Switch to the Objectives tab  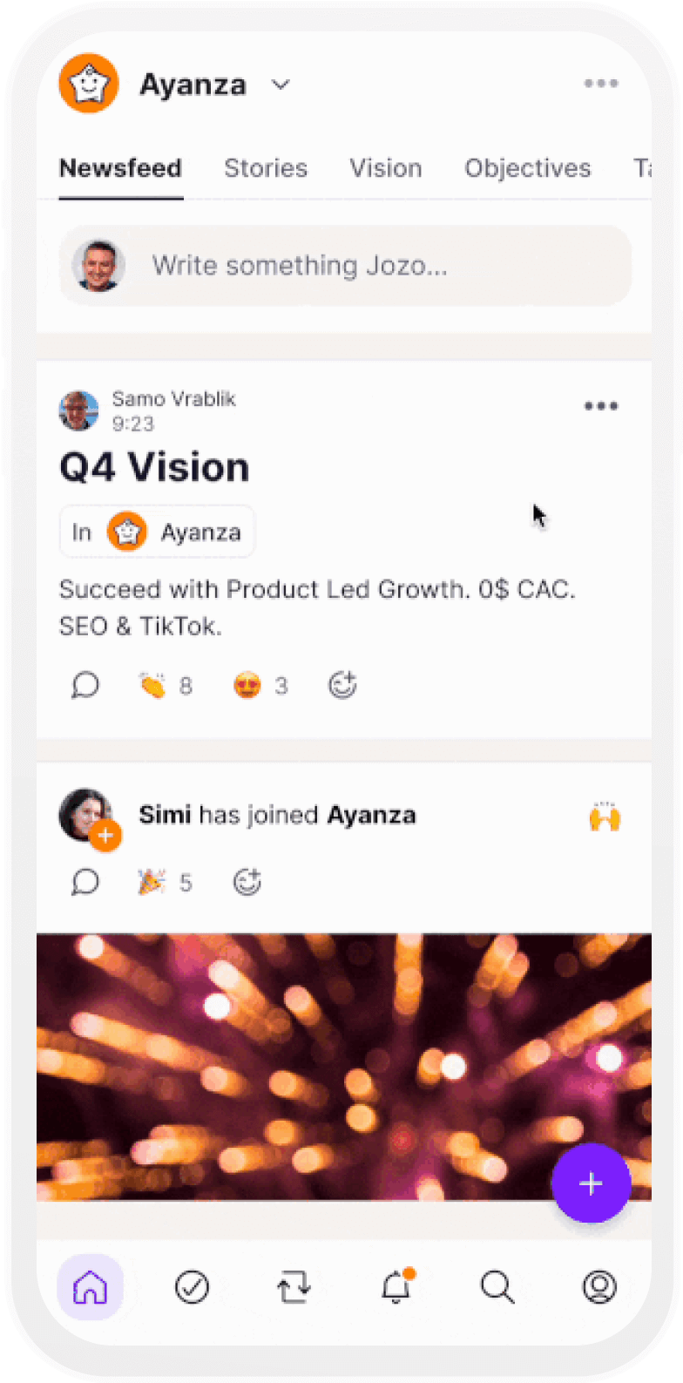tap(527, 168)
